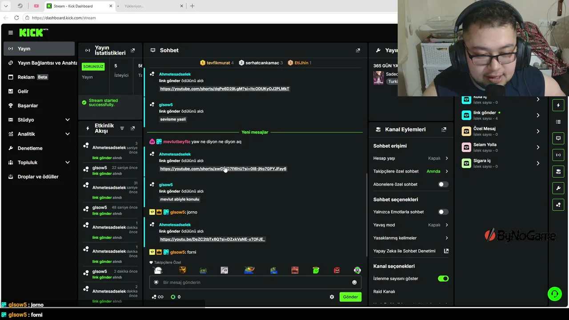
Task: Pop out the Sohbet chat panel
Action: pyautogui.click(x=358, y=51)
